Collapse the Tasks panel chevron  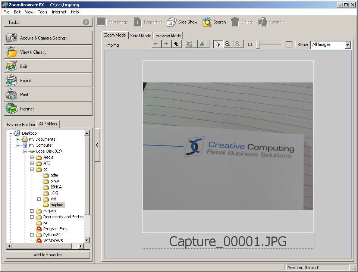coord(86,22)
